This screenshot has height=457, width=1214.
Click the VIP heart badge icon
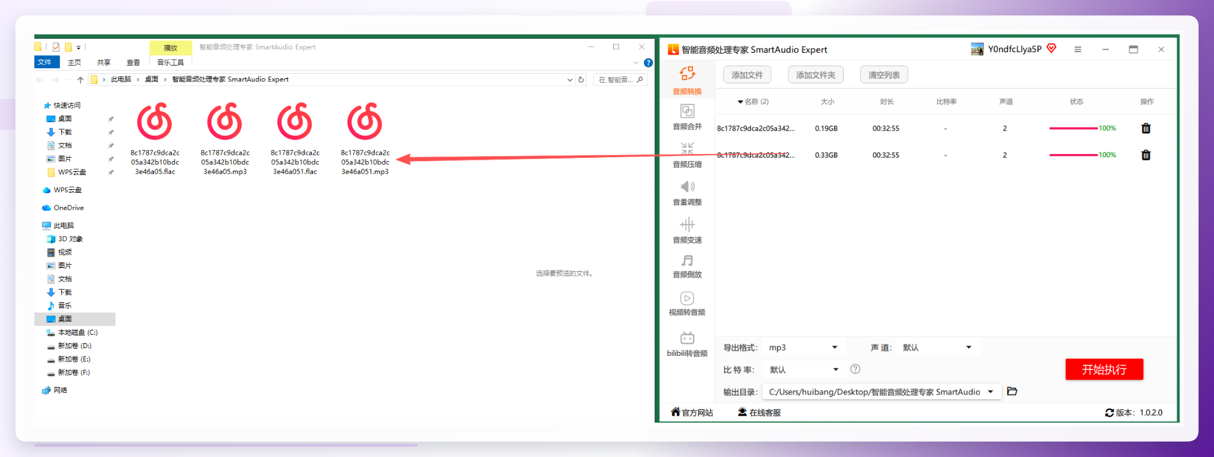1051,48
